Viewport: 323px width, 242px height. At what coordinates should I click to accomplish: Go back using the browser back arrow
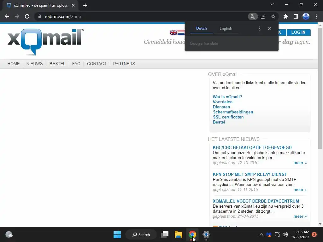[x=7, y=16]
